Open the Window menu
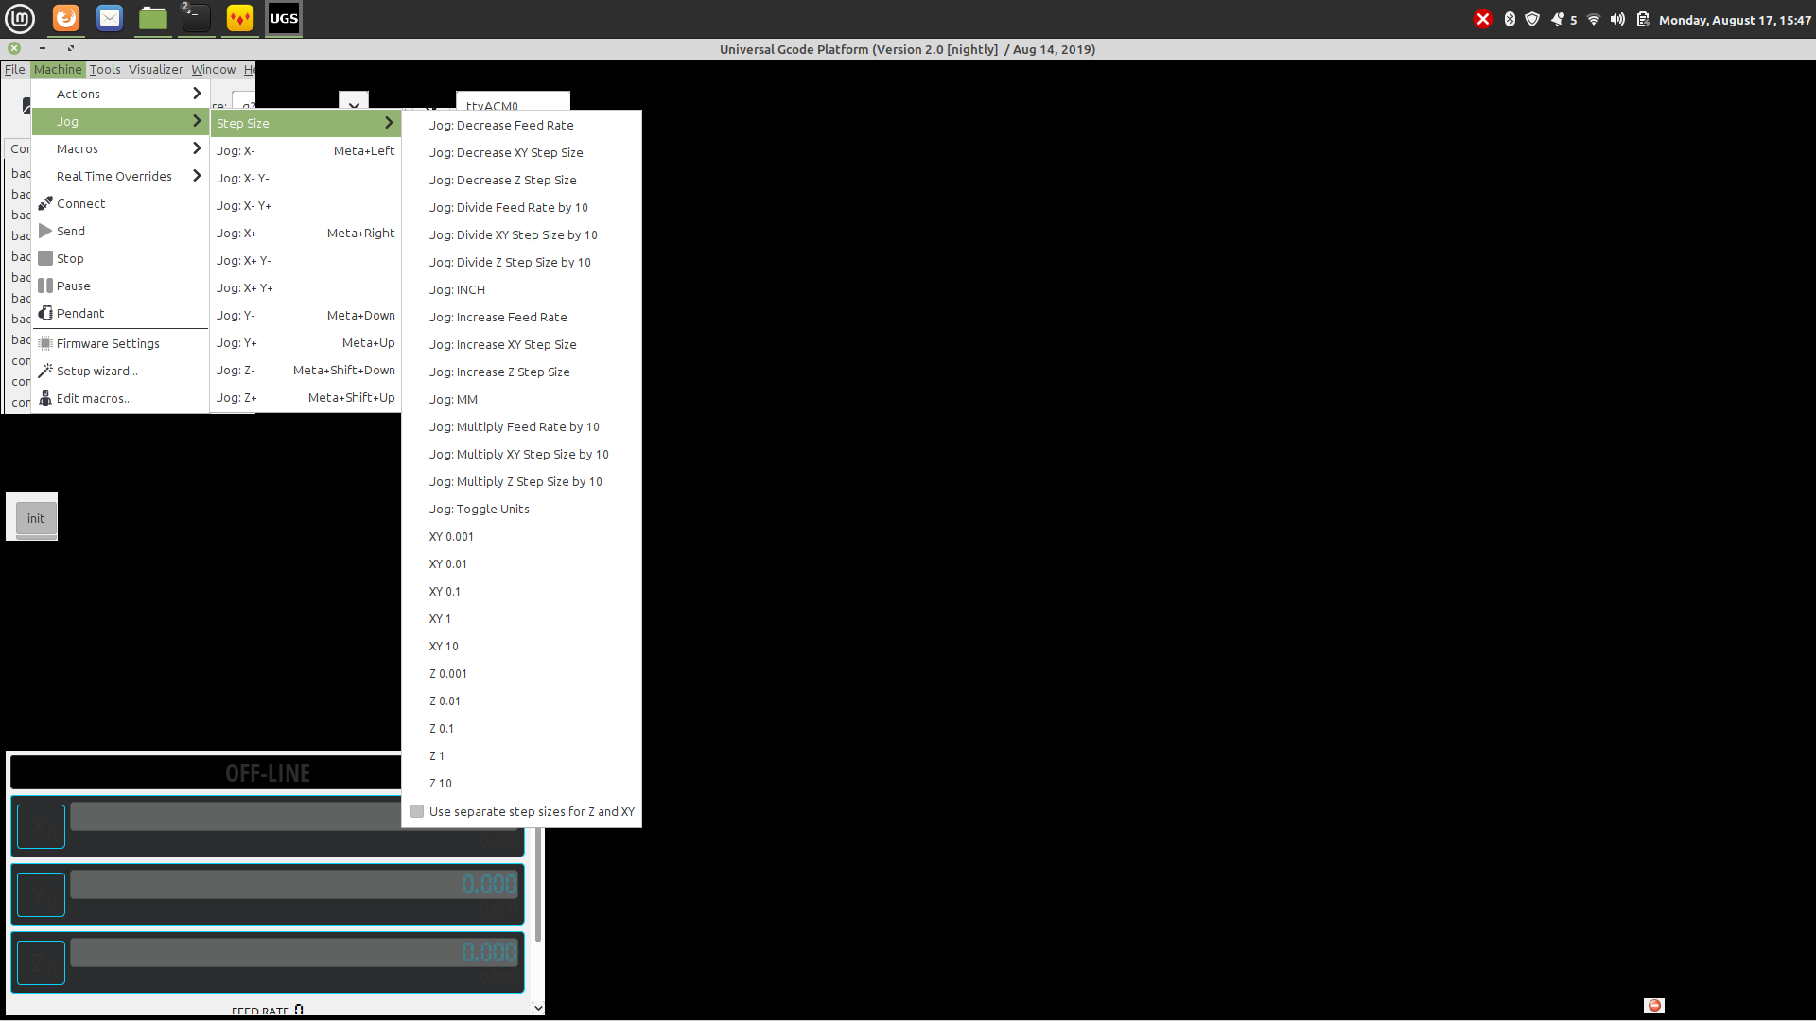This screenshot has width=1816, height=1021. pyautogui.click(x=214, y=69)
